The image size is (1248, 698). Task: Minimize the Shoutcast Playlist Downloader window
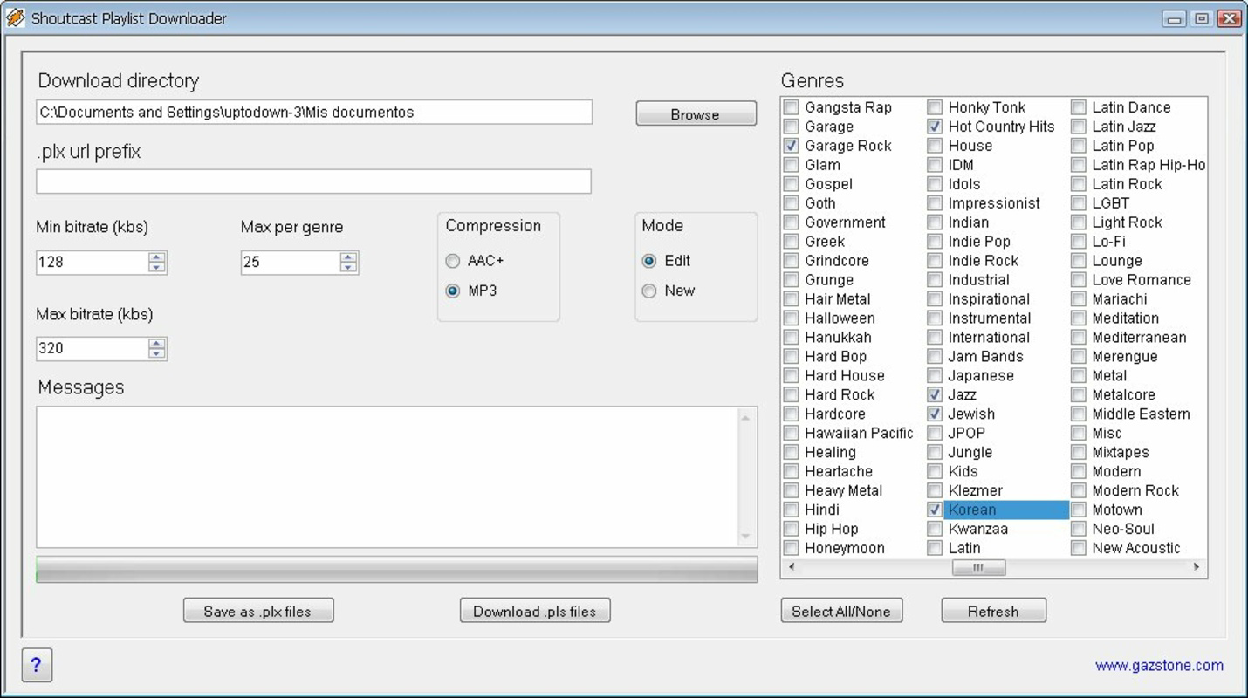coord(1174,18)
